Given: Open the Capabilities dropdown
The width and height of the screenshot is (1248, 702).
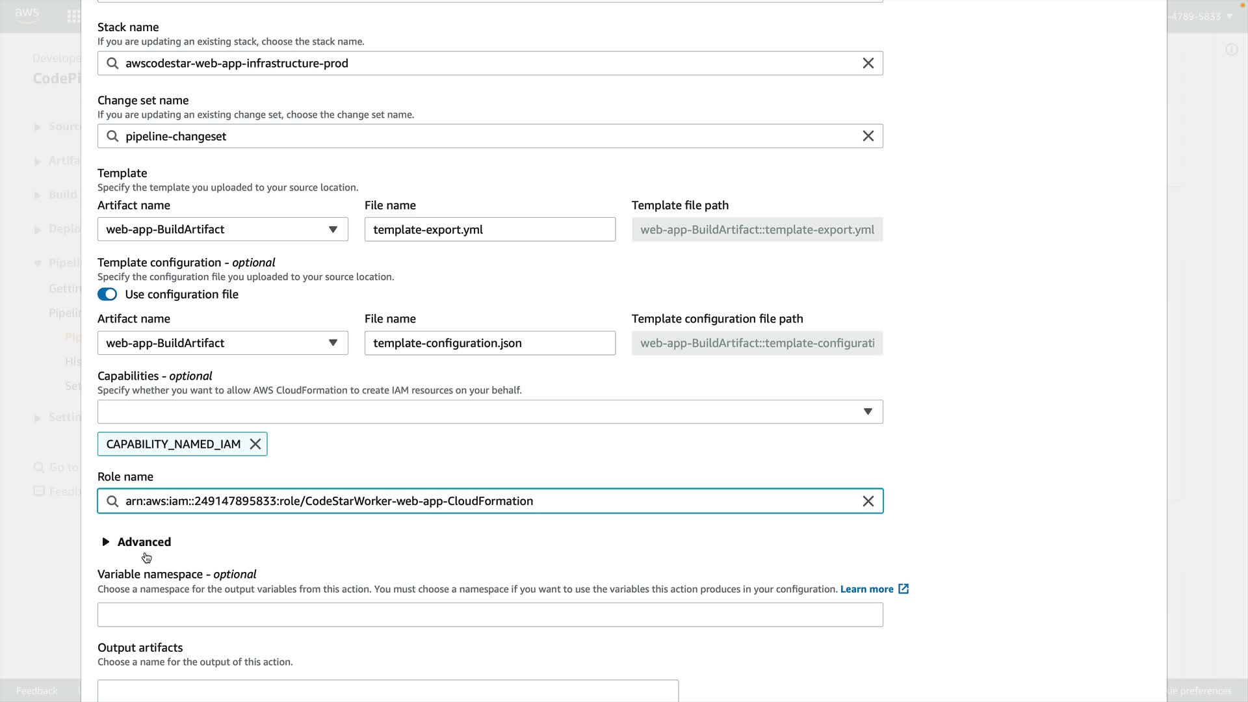Looking at the screenshot, I should tap(489, 411).
